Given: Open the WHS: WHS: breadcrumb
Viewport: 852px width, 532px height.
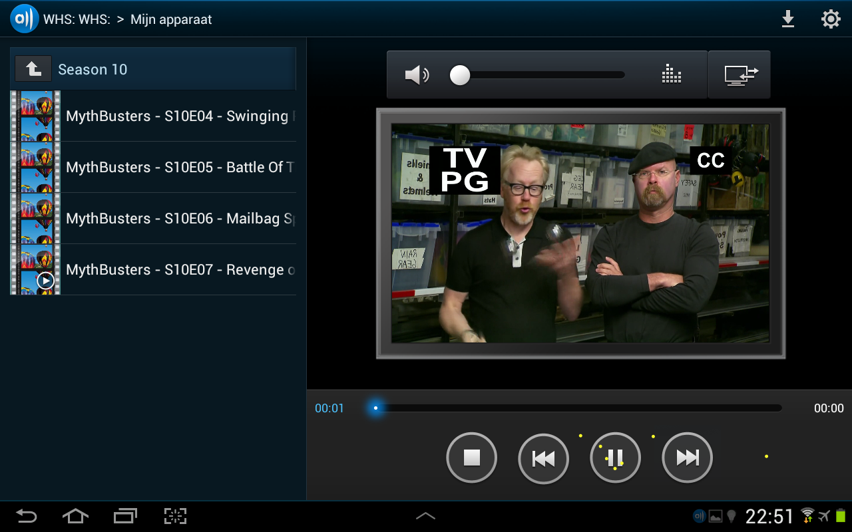Looking at the screenshot, I should pyautogui.click(x=77, y=19).
